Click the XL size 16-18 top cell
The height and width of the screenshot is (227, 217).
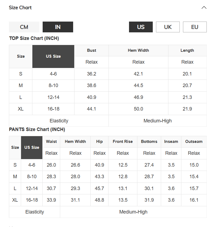(53, 109)
